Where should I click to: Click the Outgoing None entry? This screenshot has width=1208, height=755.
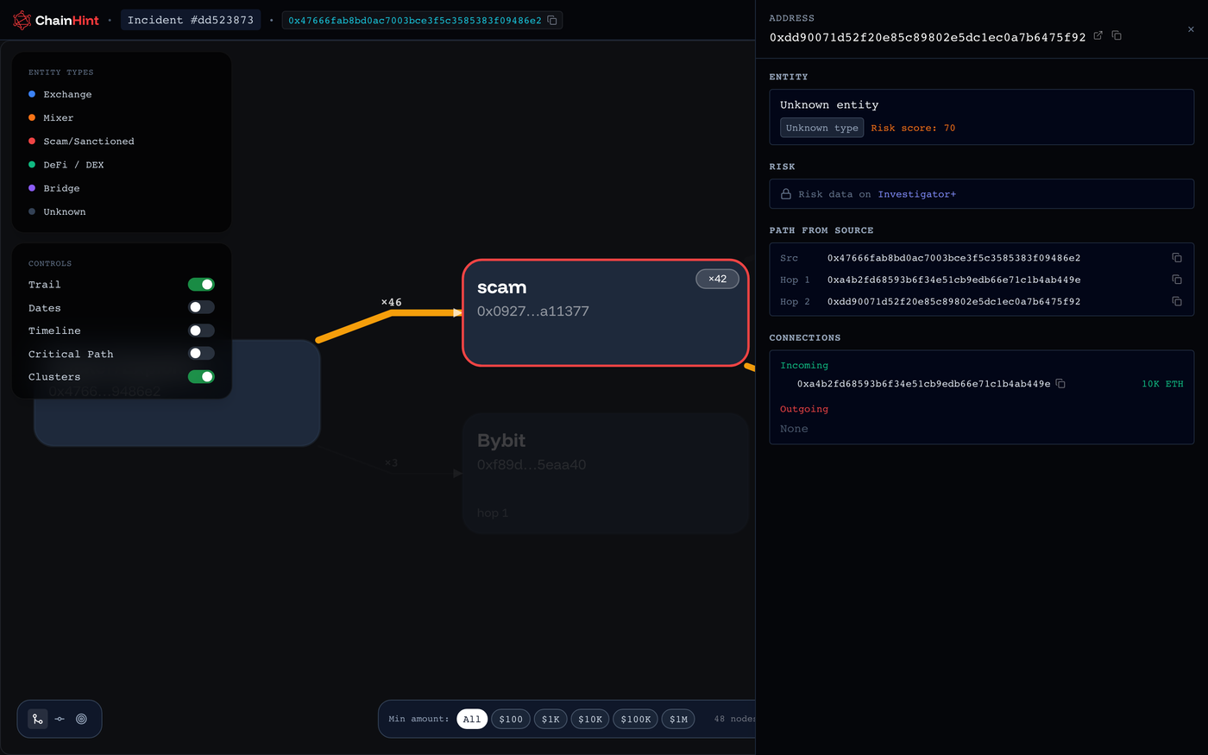pyautogui.click(x=794, y=429)
